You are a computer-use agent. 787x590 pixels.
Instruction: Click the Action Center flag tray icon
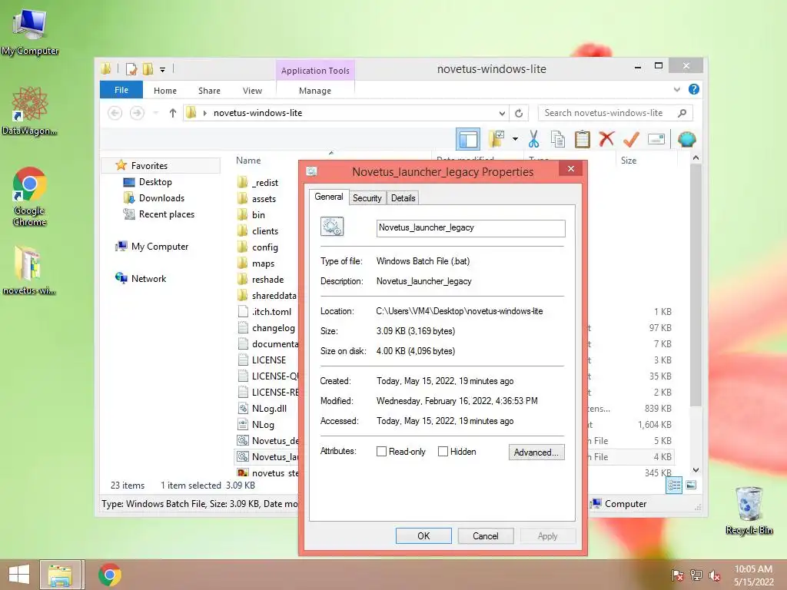click(x=678, y=575)
